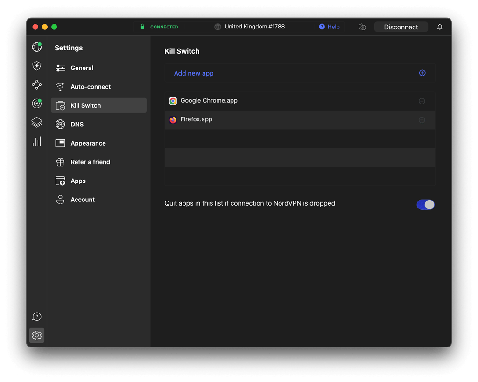The height and width of the screenshot is (382, 478).
Task: Select Kill Switch settings
Action: (99, 105)
